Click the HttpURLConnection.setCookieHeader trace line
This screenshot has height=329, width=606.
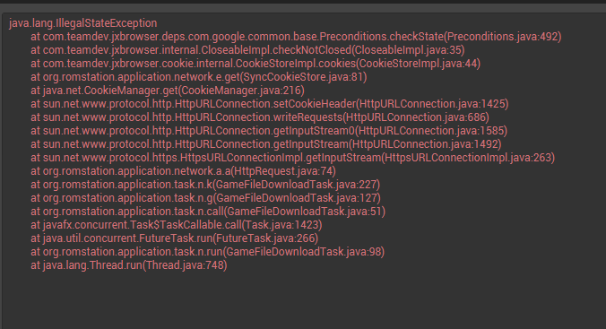(x=270, y=104)
